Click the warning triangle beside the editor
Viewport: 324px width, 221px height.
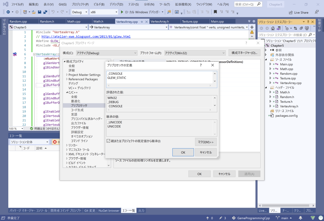point(252,32)
